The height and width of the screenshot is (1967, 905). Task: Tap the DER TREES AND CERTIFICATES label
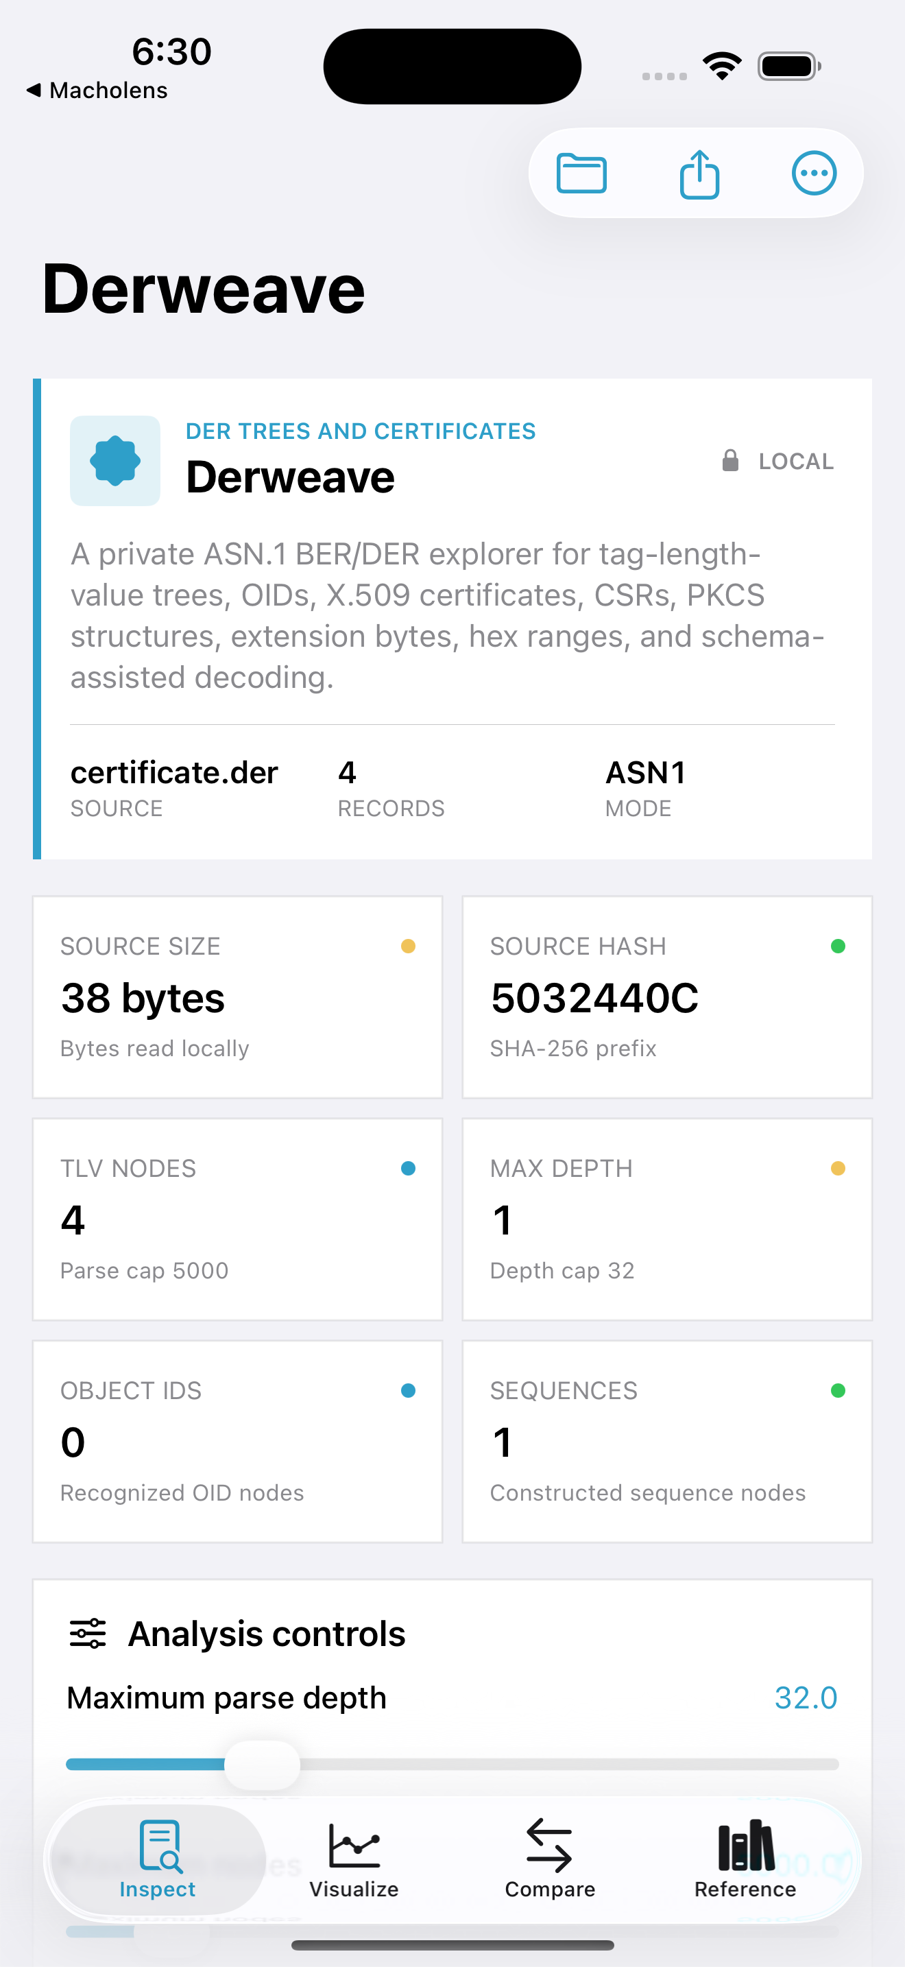pyautogui.click(x=361, y=431)
